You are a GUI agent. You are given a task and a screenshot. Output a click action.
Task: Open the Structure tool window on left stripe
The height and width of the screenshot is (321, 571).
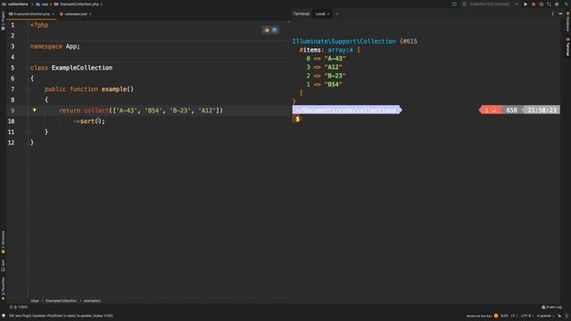point(3,242)
